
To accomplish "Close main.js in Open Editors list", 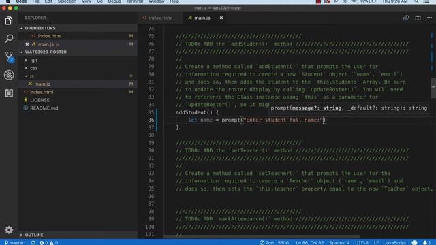I will pyautogui.click(x=27, y=44).
